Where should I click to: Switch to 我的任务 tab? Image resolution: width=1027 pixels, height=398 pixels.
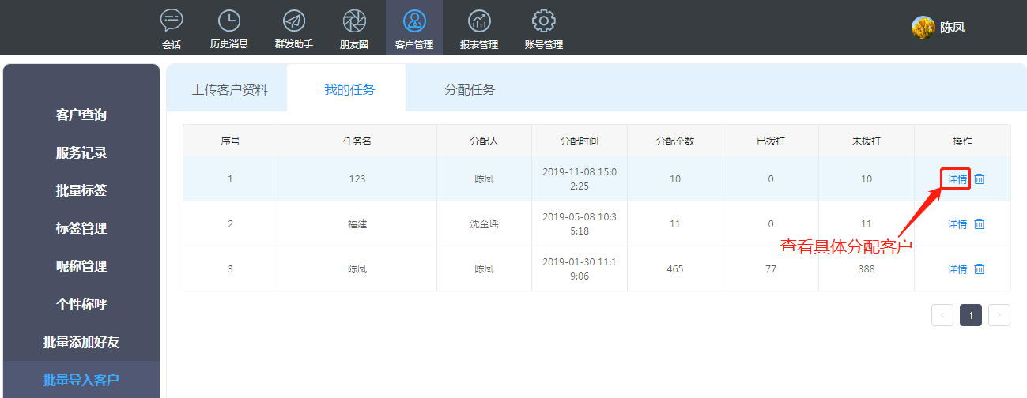tap(349, 89)
